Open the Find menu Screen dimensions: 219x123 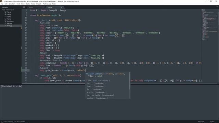18,4
